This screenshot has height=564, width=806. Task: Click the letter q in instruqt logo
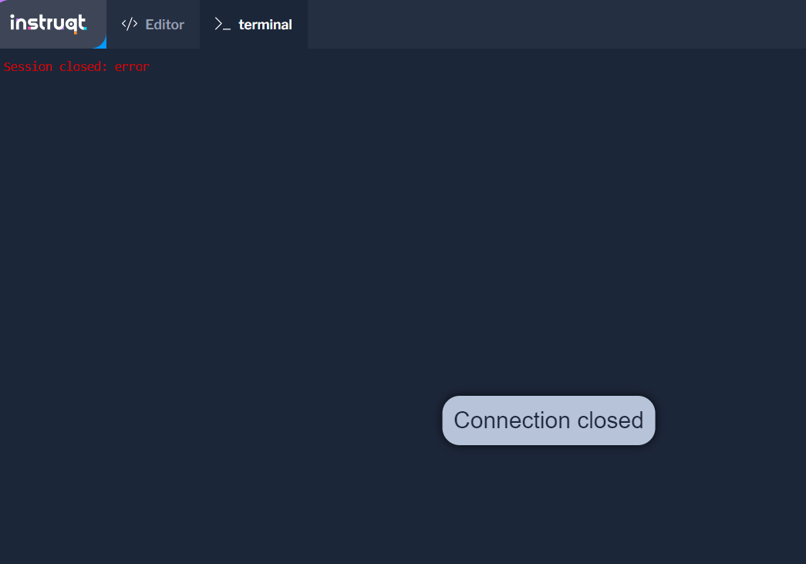pos(73,25)
